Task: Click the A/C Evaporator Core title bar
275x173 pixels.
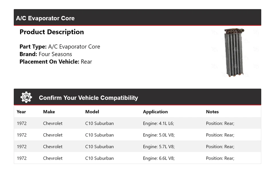Action: tap(45, 18)
